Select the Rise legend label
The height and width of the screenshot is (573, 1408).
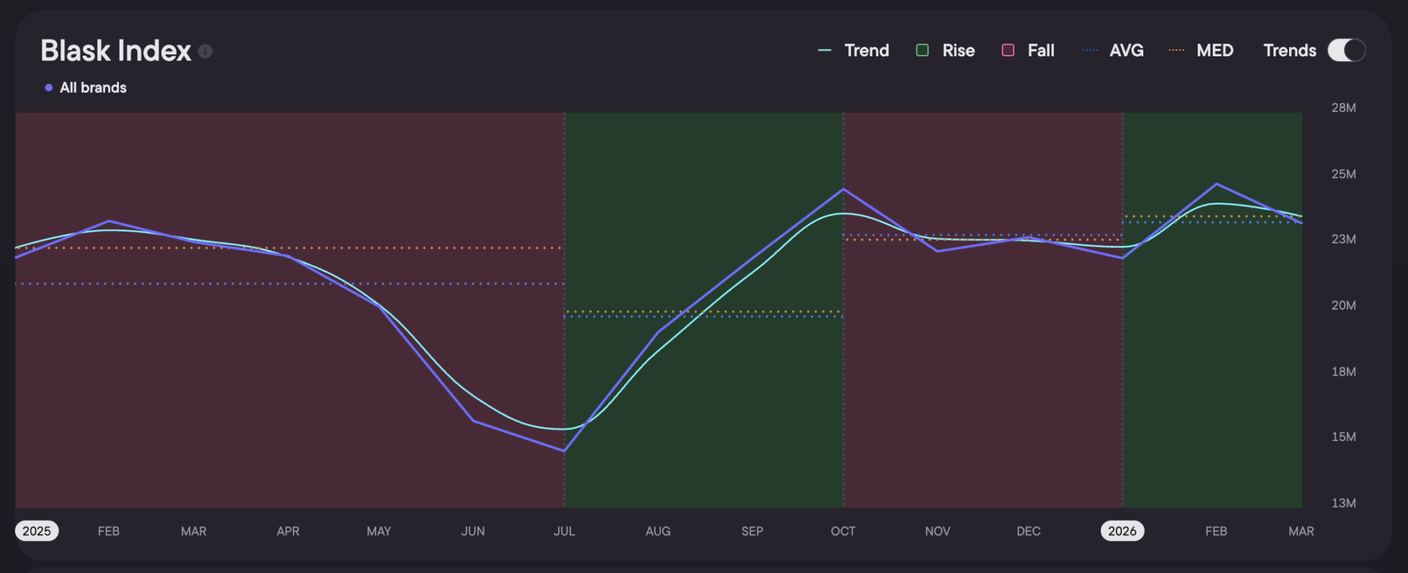point(958,50)
